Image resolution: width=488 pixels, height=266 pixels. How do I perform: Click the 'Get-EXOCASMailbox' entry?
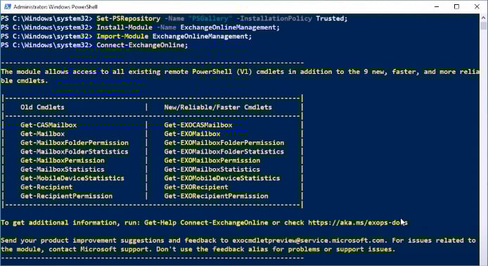click(198, 125)
